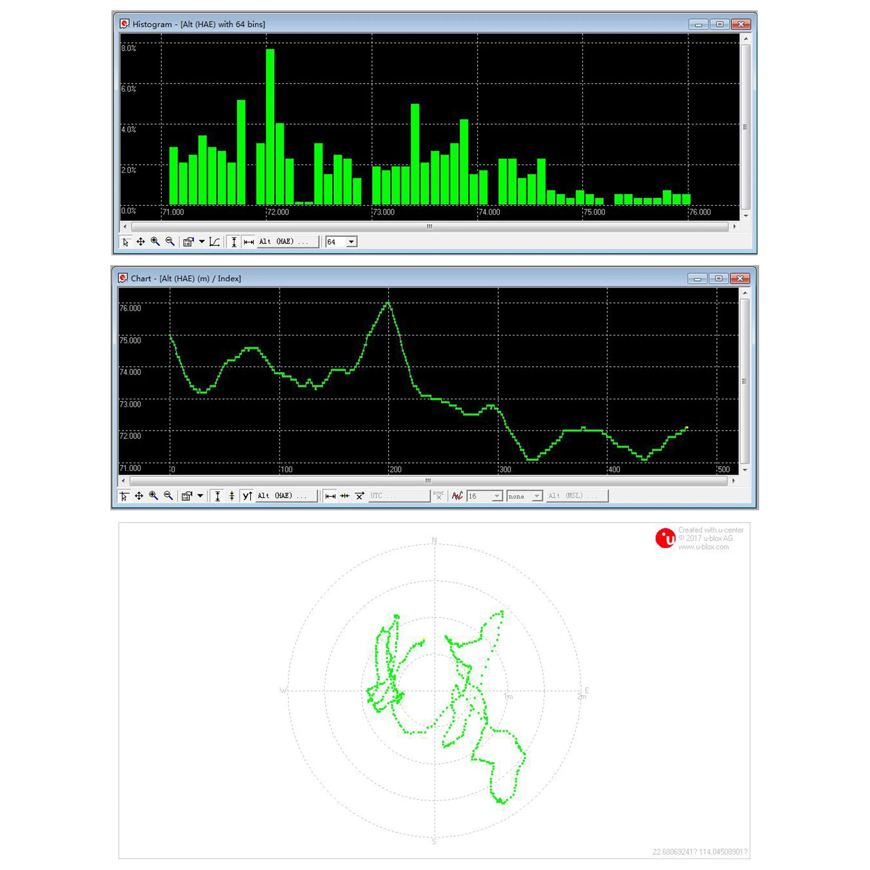Click Chart vertical scrollbar down arrow
The image size is (870, 870).
(744, 470)
